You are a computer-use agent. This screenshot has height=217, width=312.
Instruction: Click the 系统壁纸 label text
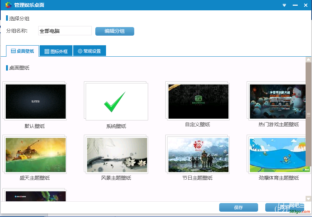pyautogui.click(x=116, y=126)
